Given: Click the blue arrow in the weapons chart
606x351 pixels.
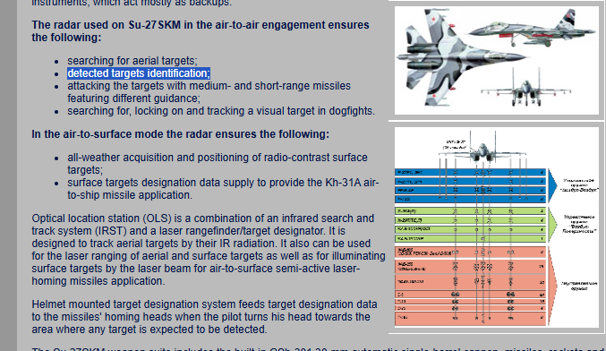Looking at the screenshot, I should tap(553, 185).
